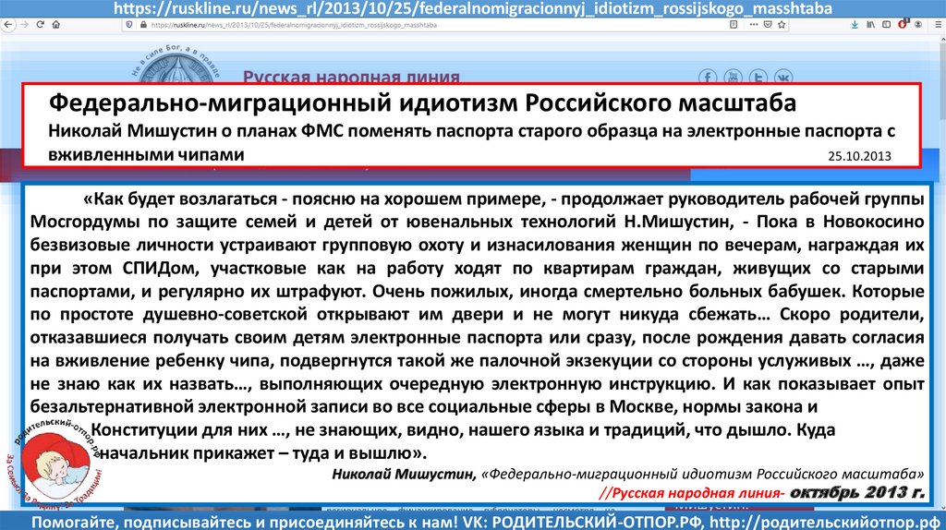This screenshot has height=530, width=946.
Task: Click the ruskline.ru address bar URL
Action: [x=293, y=25]
